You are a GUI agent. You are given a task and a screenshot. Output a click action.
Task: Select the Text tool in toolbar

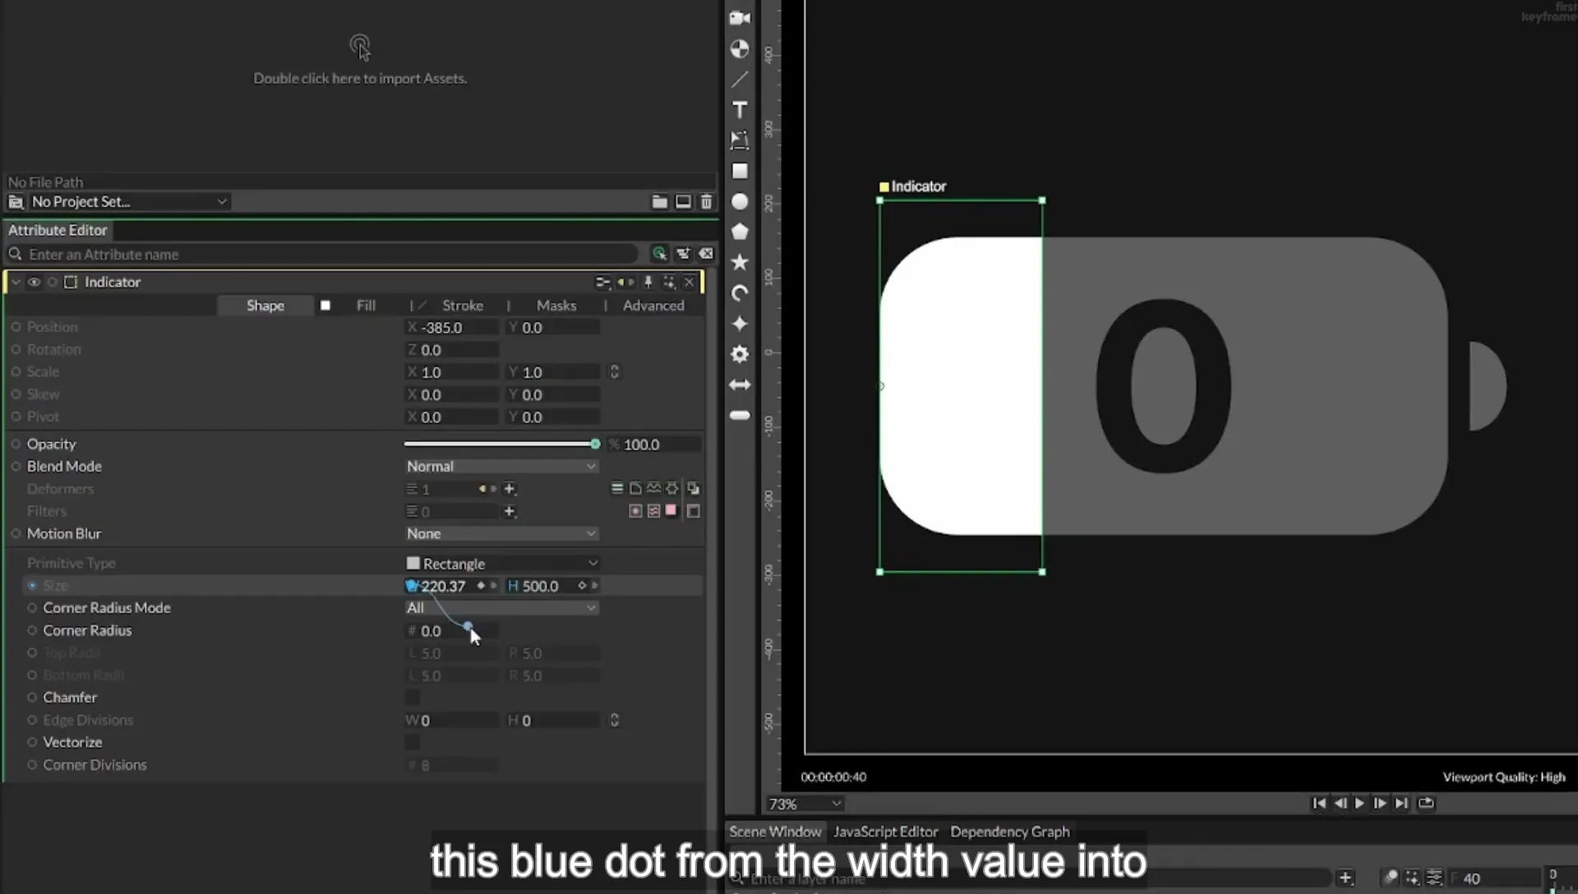tap(740, 110)
